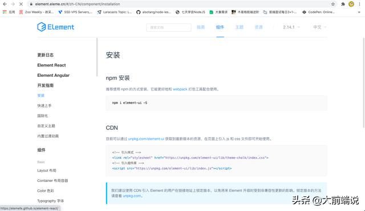
Task: Open the bookmark folder ending with 3+1
Action: [x=280, y=12]
